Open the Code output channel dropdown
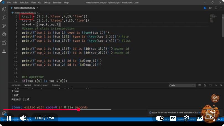Viewport: 224px width, 126px height. tap(182, 85)
